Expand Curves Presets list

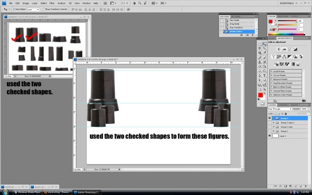pos(271,75)
